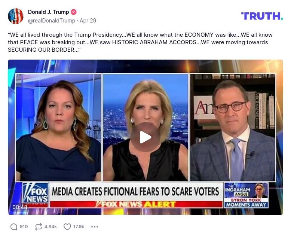View the 17.9k likes count
Image resolution: width=291 pixels, height=238 pixels.
(x=79, y=227)
